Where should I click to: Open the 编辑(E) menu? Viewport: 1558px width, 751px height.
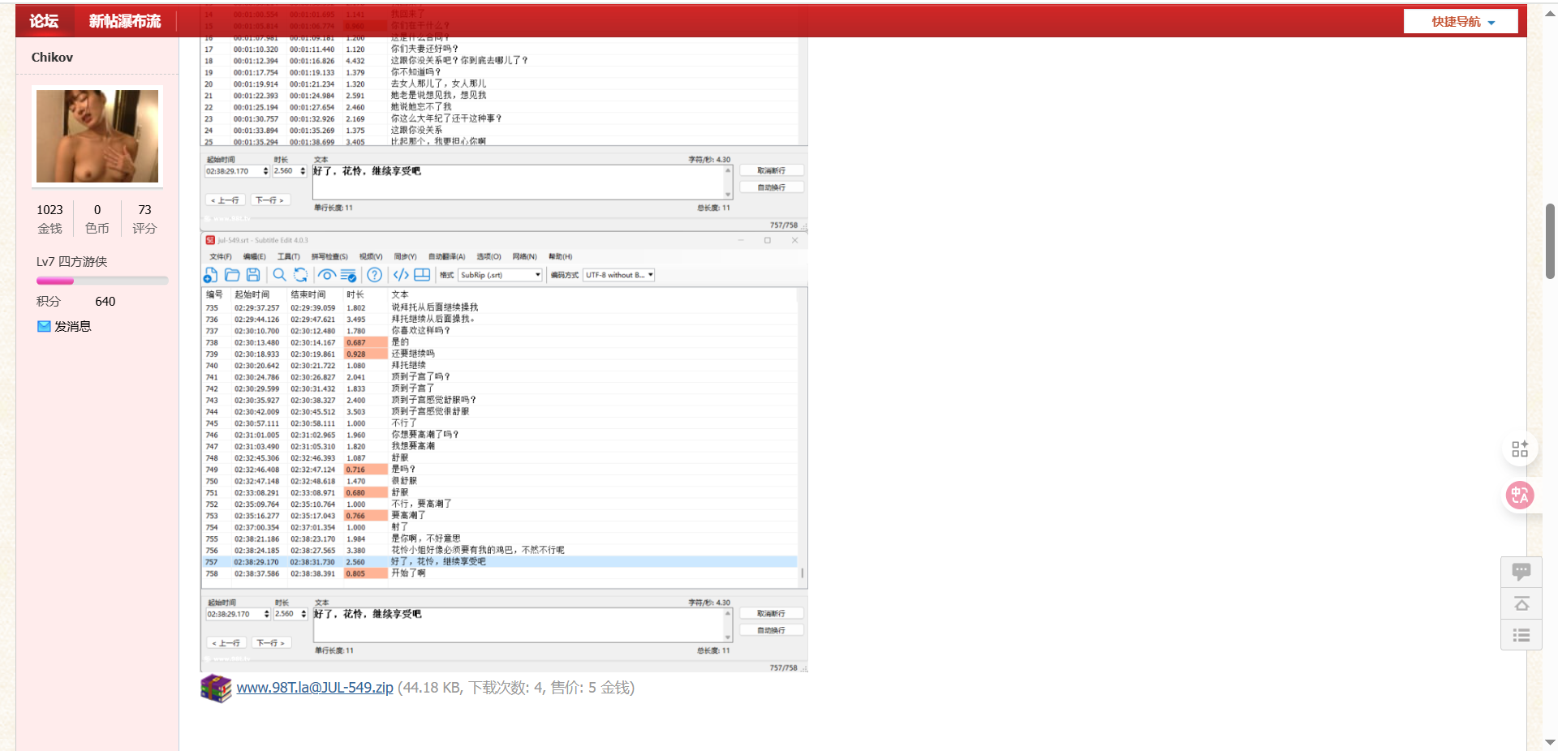point(255,256)
